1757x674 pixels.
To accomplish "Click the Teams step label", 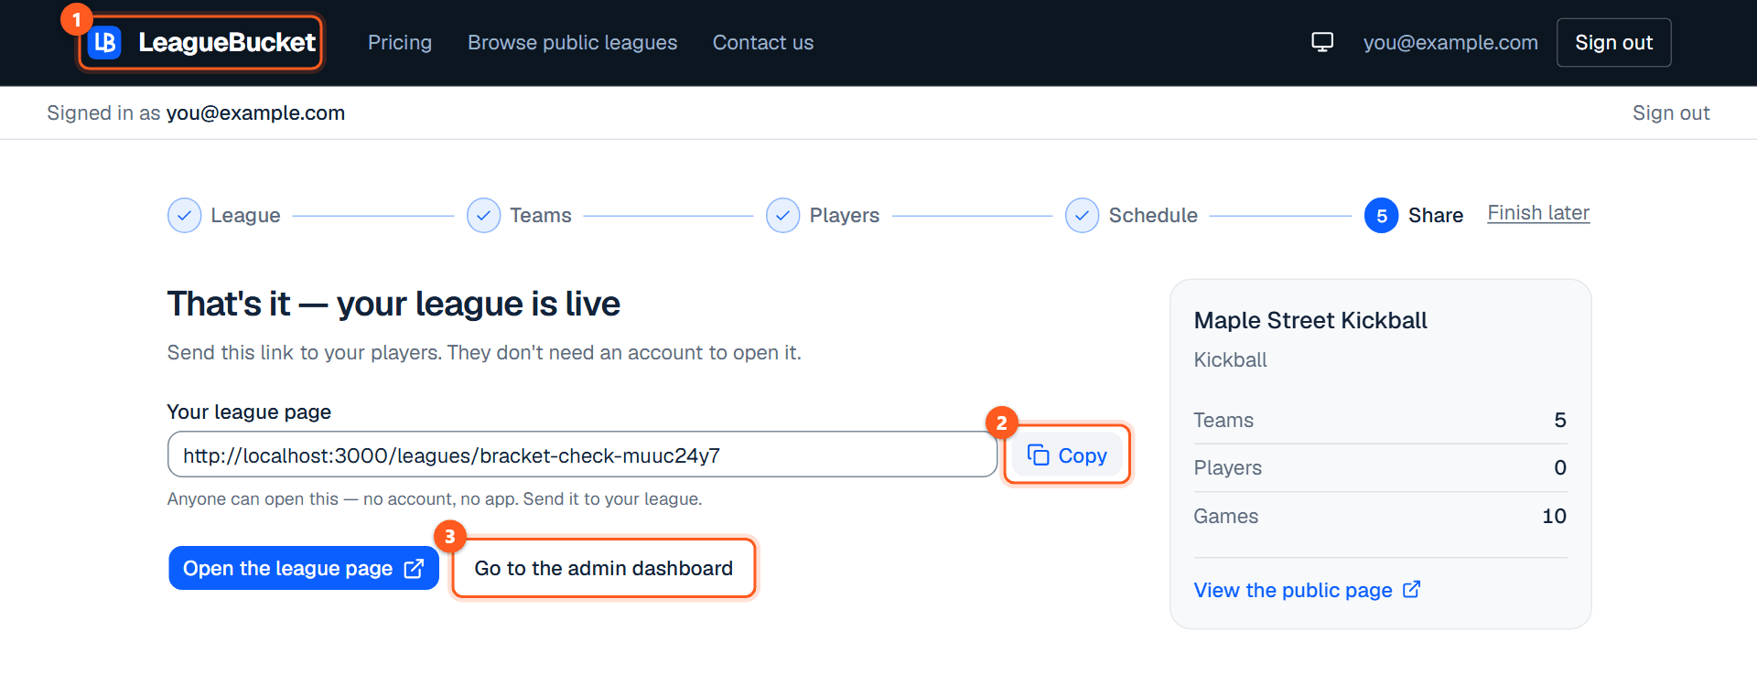I will pyautogui.click(x=541, y=216).
